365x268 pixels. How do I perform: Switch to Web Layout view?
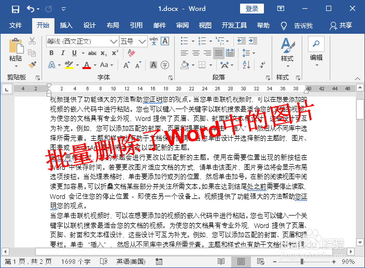[x=261, y=261]
